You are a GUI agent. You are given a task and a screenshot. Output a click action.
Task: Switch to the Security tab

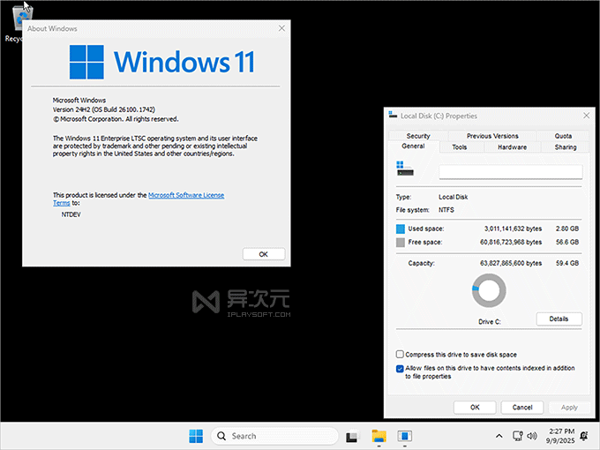(418, 136)
